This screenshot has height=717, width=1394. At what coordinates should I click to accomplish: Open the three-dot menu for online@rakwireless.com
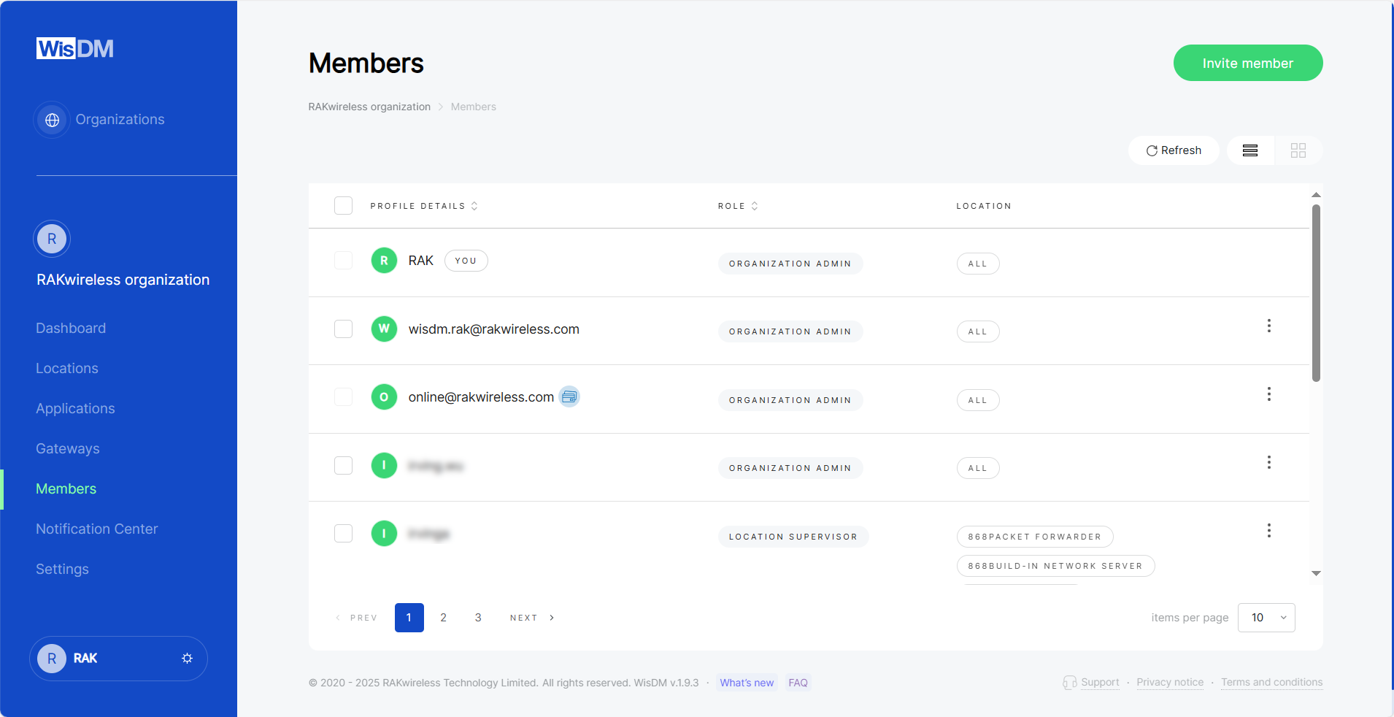pyautogui.click(x=1269, y=394)
